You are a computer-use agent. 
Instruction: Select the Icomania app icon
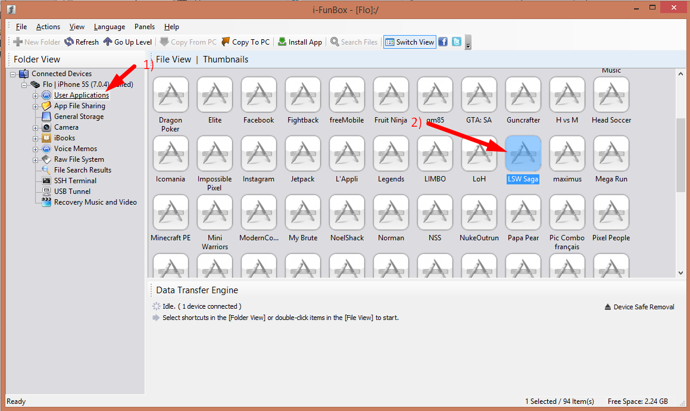[170, 153]
